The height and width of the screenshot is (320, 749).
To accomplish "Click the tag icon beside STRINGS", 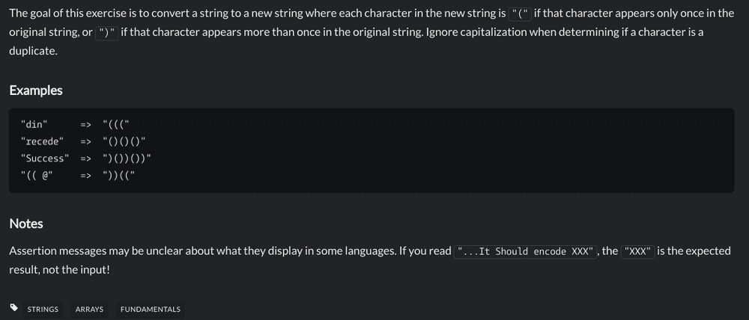I will click(x=14, y=307).
